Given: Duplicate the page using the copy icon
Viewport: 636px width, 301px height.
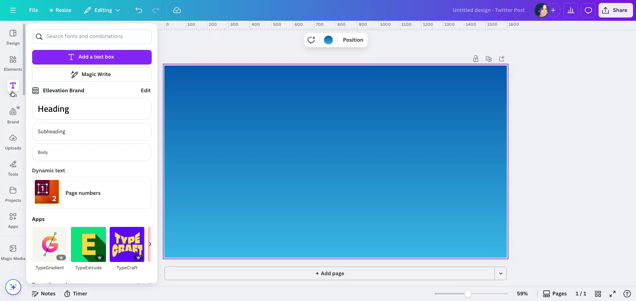Looking at the screenshot, I should (489, 59).
